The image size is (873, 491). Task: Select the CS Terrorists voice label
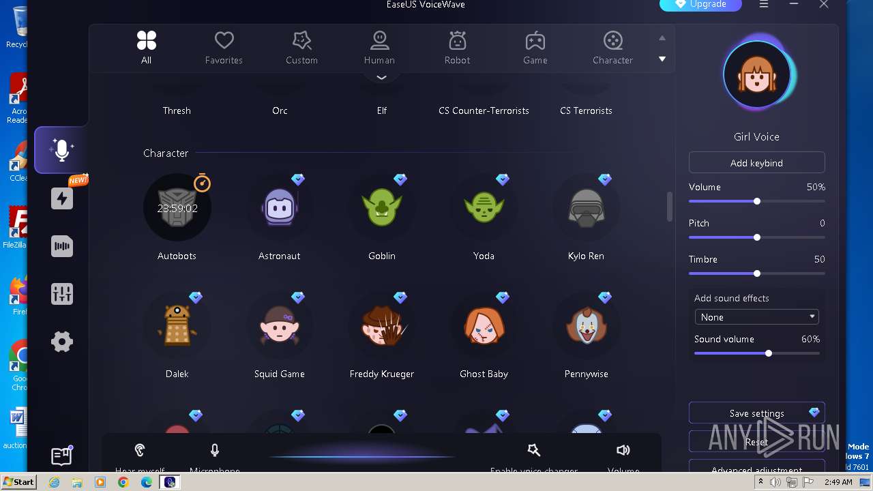tap(586, 110)
